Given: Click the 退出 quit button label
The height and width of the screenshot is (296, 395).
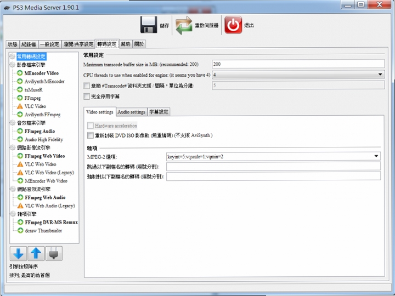Looking at the screenshot, I should pos(249,25).
